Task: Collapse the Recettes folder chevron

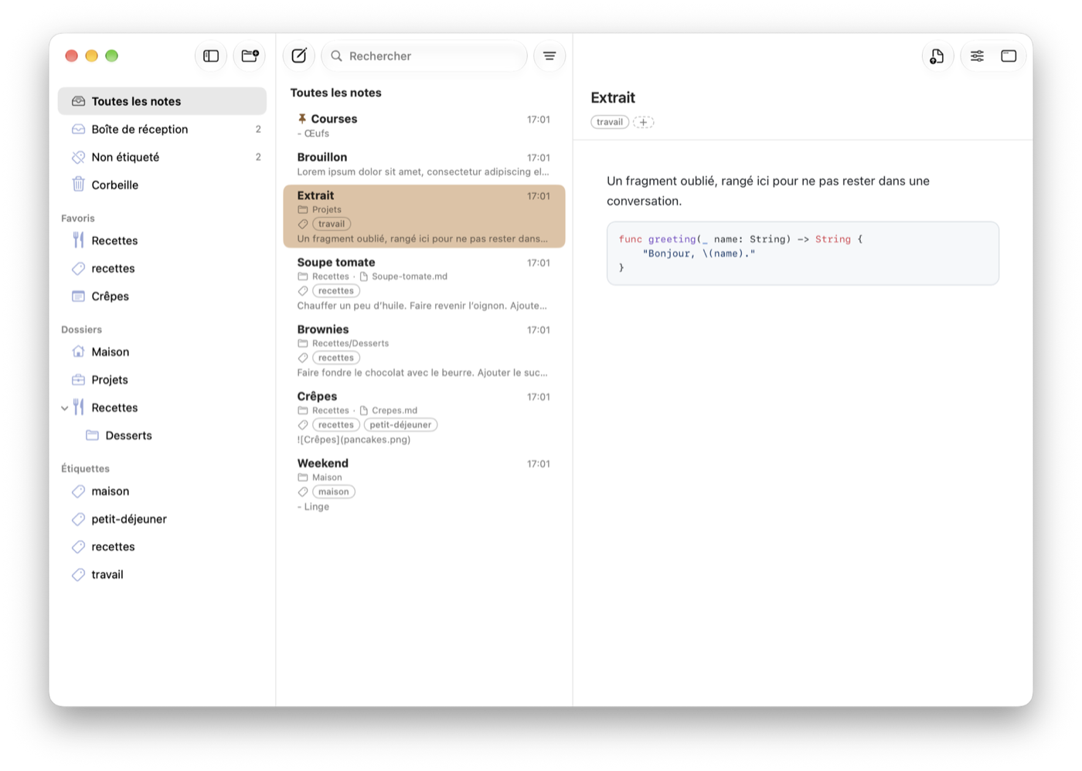Action: (64, 408)
